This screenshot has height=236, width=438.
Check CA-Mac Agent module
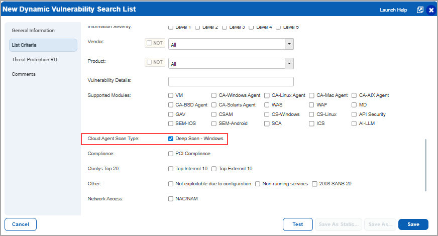click(311, 95)
